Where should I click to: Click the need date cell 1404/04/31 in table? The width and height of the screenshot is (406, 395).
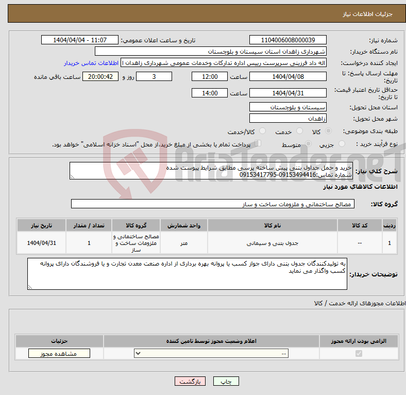(41, 243)
